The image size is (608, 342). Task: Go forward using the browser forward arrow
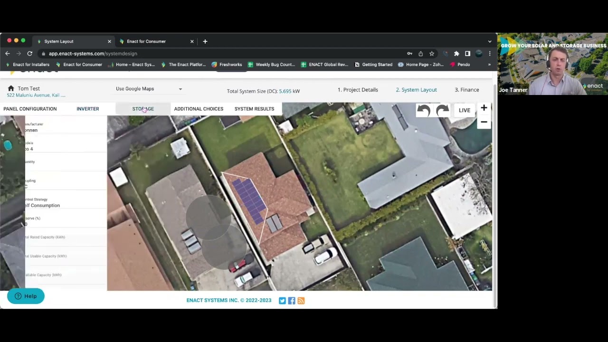pyautogui.click(x=19, y=54)
